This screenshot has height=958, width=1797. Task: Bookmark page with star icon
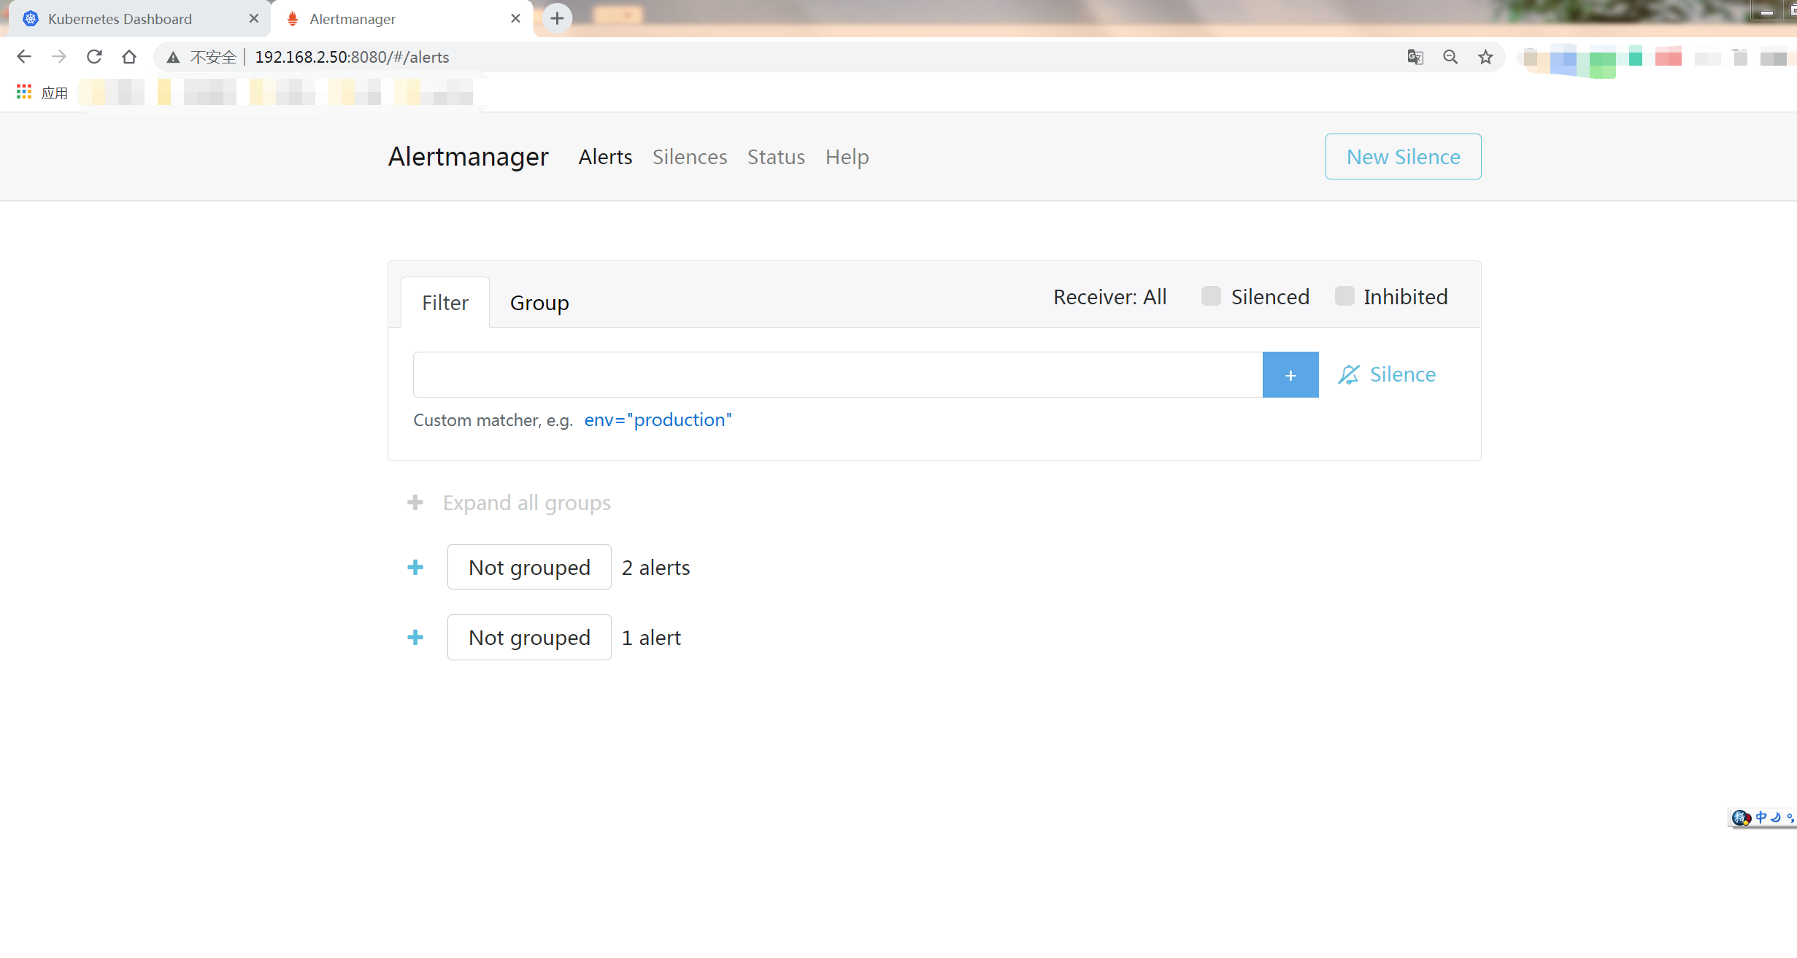[1485, 57]
